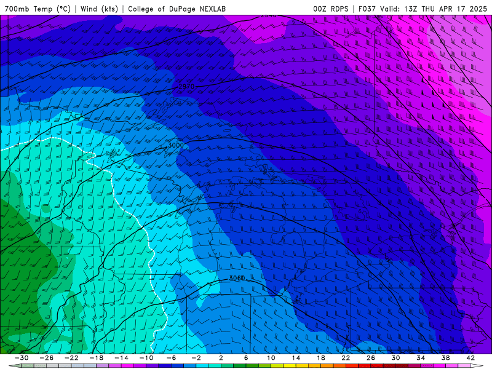The width and height of the screenshot is (492, 369).
Task: Click the 38 value on the temperature scale
Action: point(445,358)
